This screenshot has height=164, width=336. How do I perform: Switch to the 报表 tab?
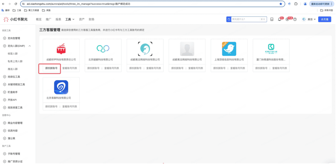(58, 19)
